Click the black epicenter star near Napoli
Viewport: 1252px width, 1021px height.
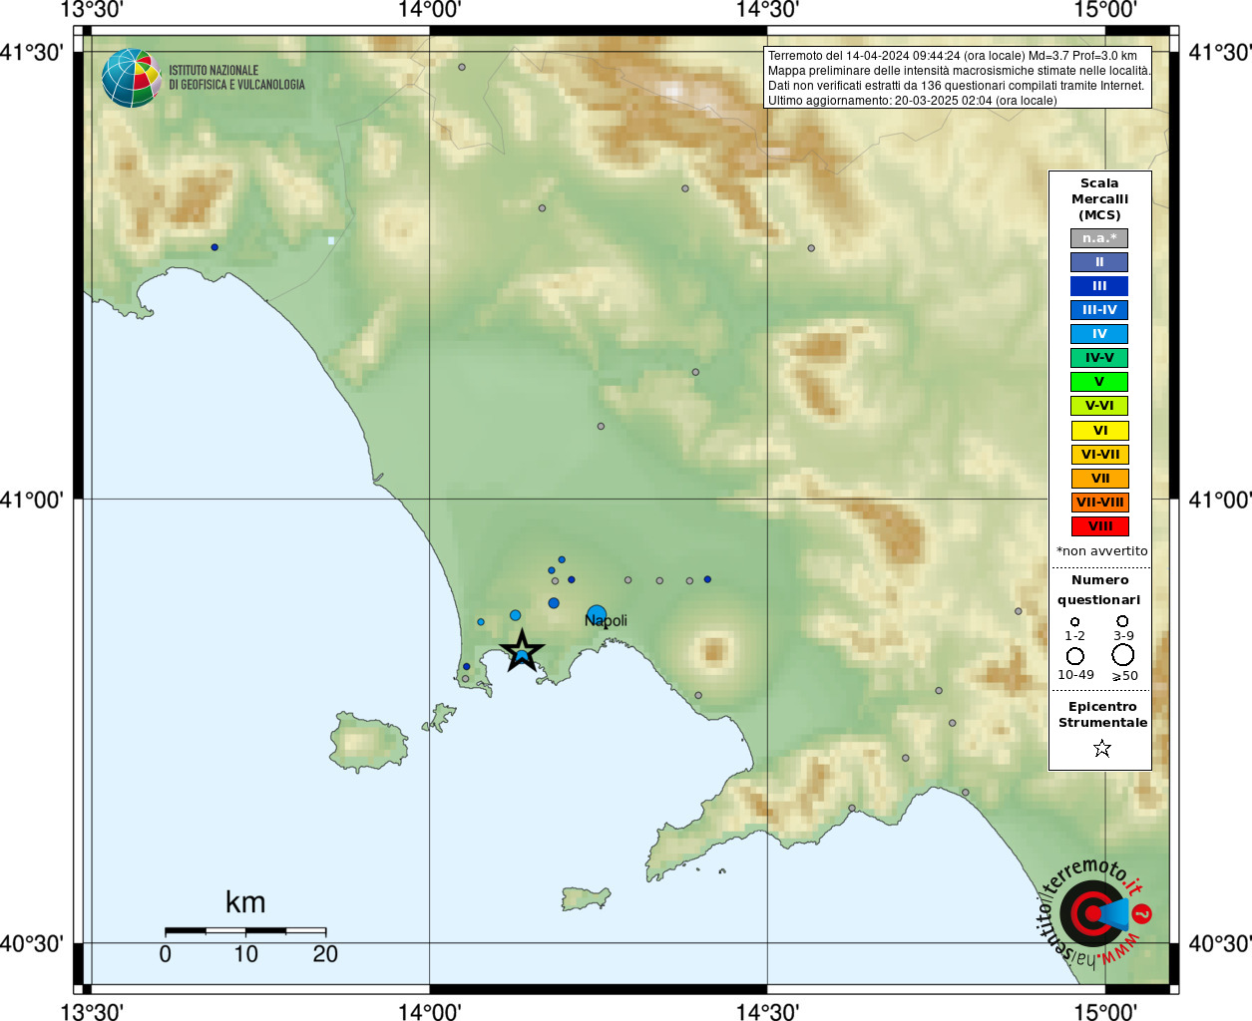[522, 652]
